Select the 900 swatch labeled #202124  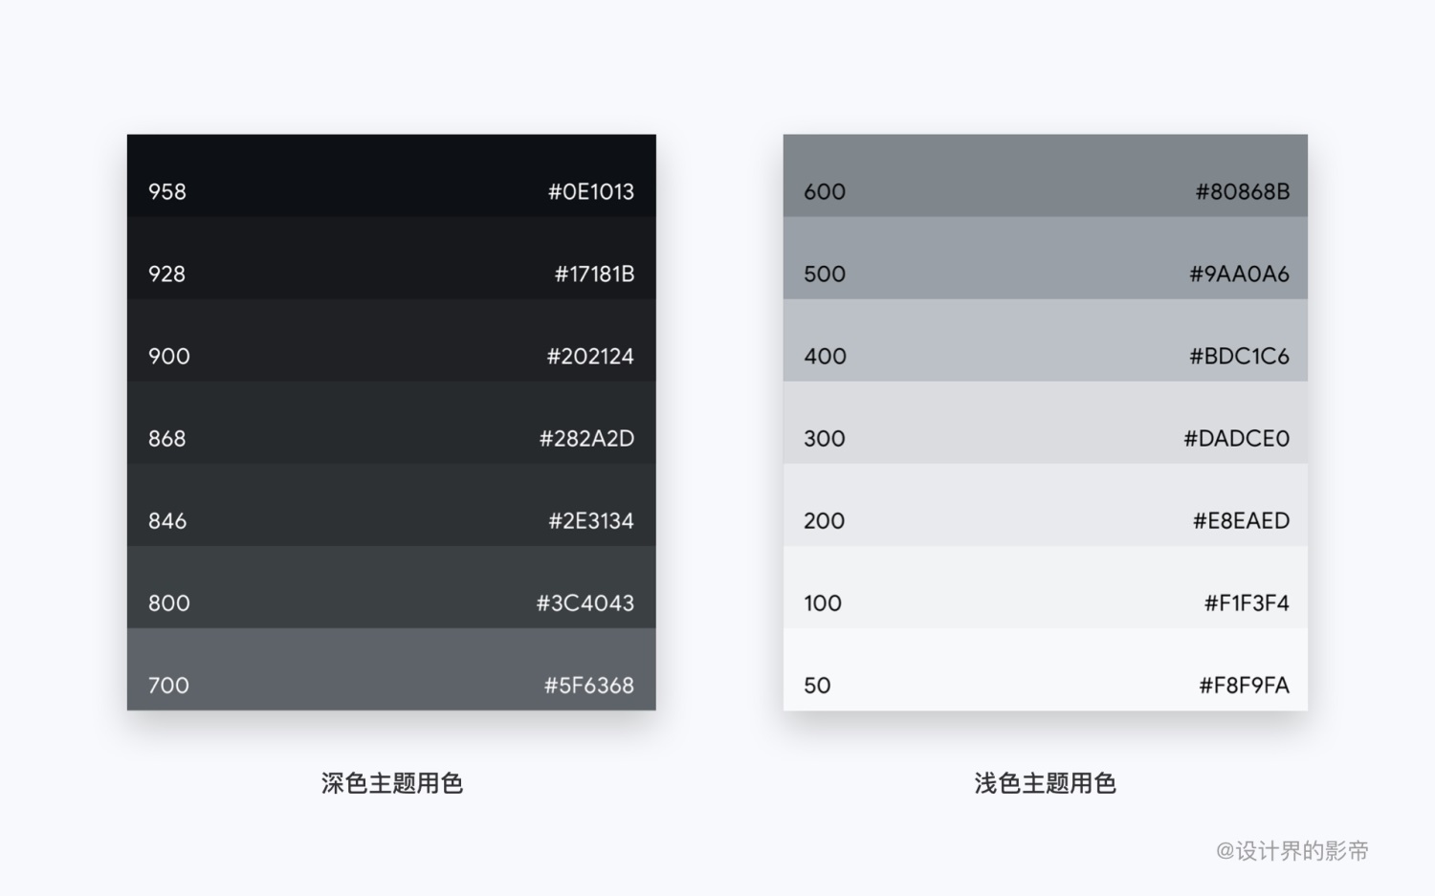coord(391,356)
